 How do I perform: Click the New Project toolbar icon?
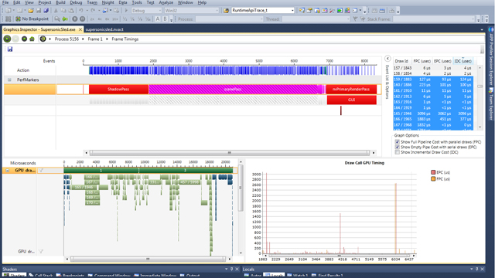(x=9, y=10)
